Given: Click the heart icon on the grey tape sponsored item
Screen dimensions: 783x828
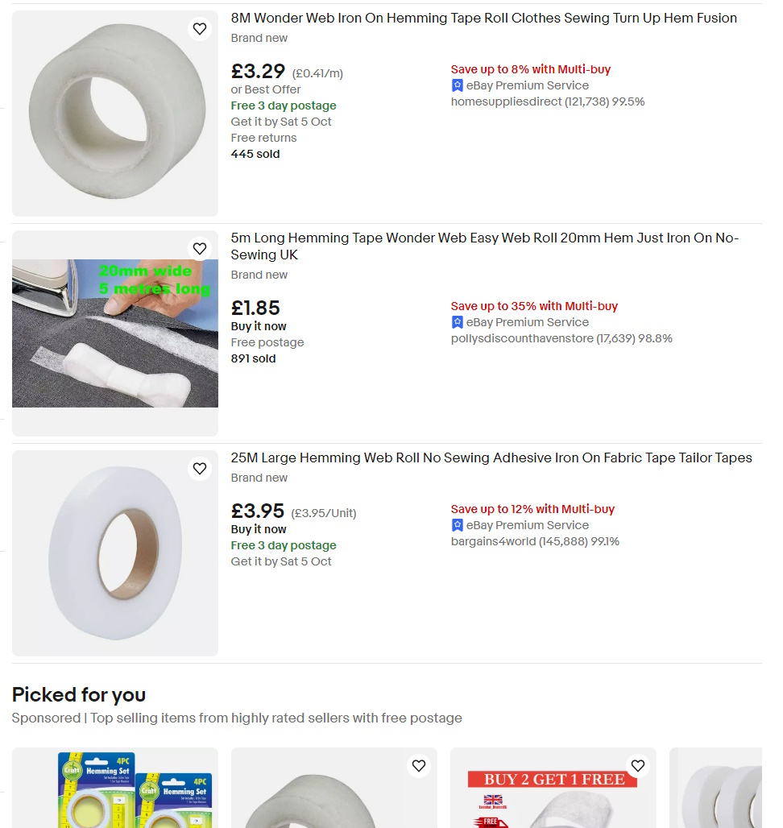Looking at the screenshot, I should click(419, 766).
